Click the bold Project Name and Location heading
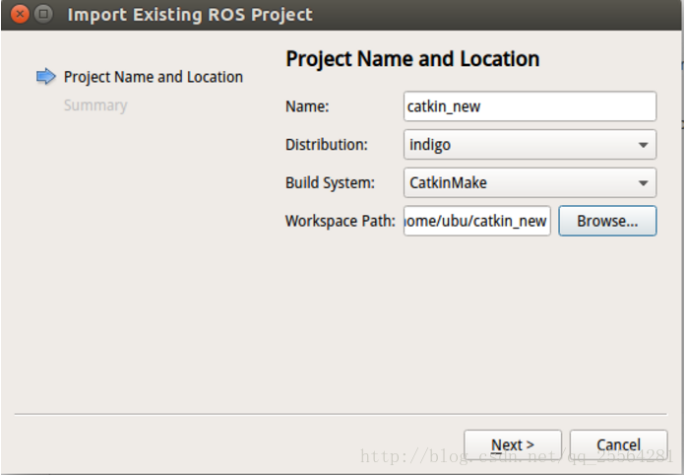 (412, 59)
